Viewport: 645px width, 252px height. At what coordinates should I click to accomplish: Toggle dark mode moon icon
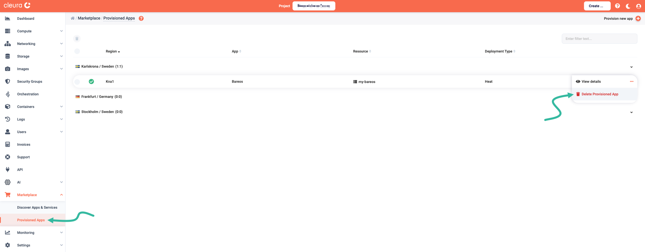coord(628,6)
